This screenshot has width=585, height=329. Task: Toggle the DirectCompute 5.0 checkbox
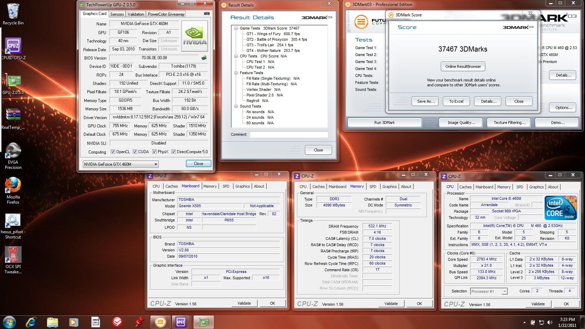coord(173,152)
